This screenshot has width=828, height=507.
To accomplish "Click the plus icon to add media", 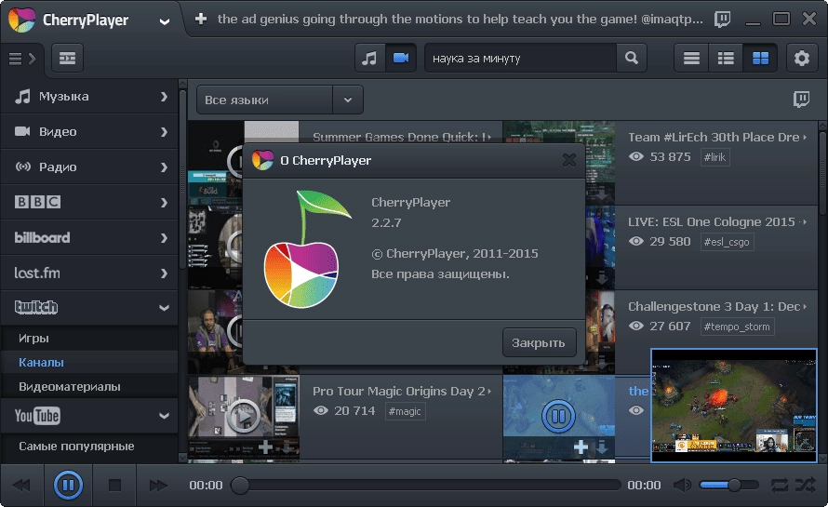I will pos(201,19).
